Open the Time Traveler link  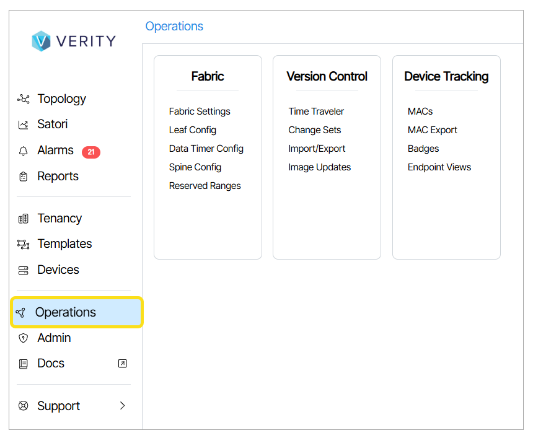[316, 112]
